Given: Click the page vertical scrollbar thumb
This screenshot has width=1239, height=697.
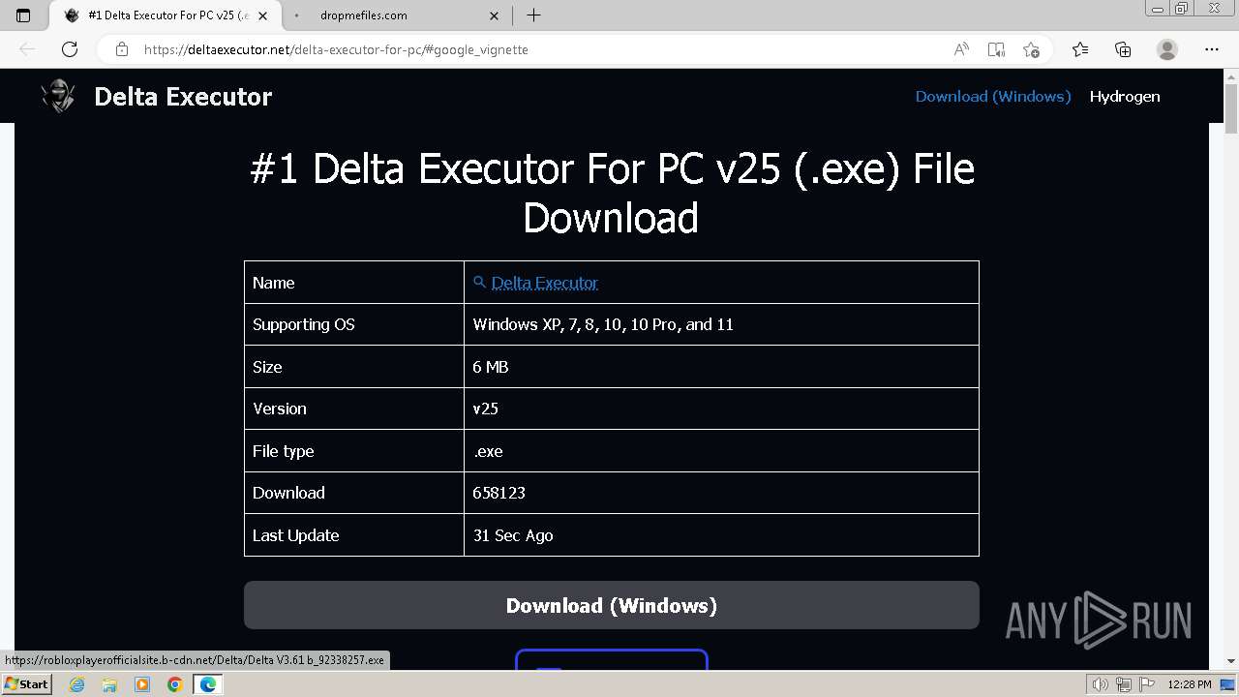Looking at the screenshot, I should (x=1231, y=108).
